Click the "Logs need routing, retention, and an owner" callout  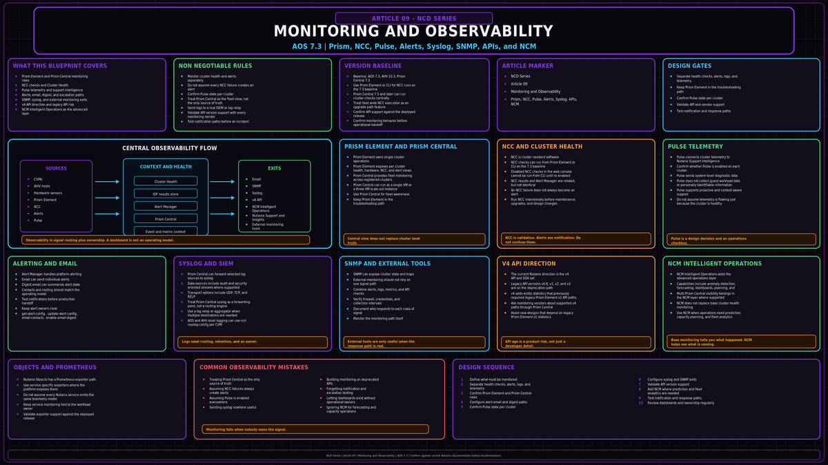tap(253, 342)
